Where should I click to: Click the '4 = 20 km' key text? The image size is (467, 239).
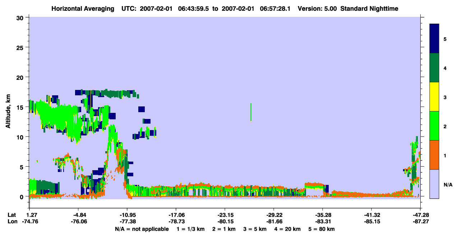tap(288, 229)
